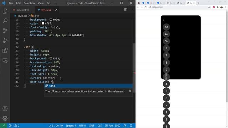Click the VS Code logo icon

tap(4, 3)
